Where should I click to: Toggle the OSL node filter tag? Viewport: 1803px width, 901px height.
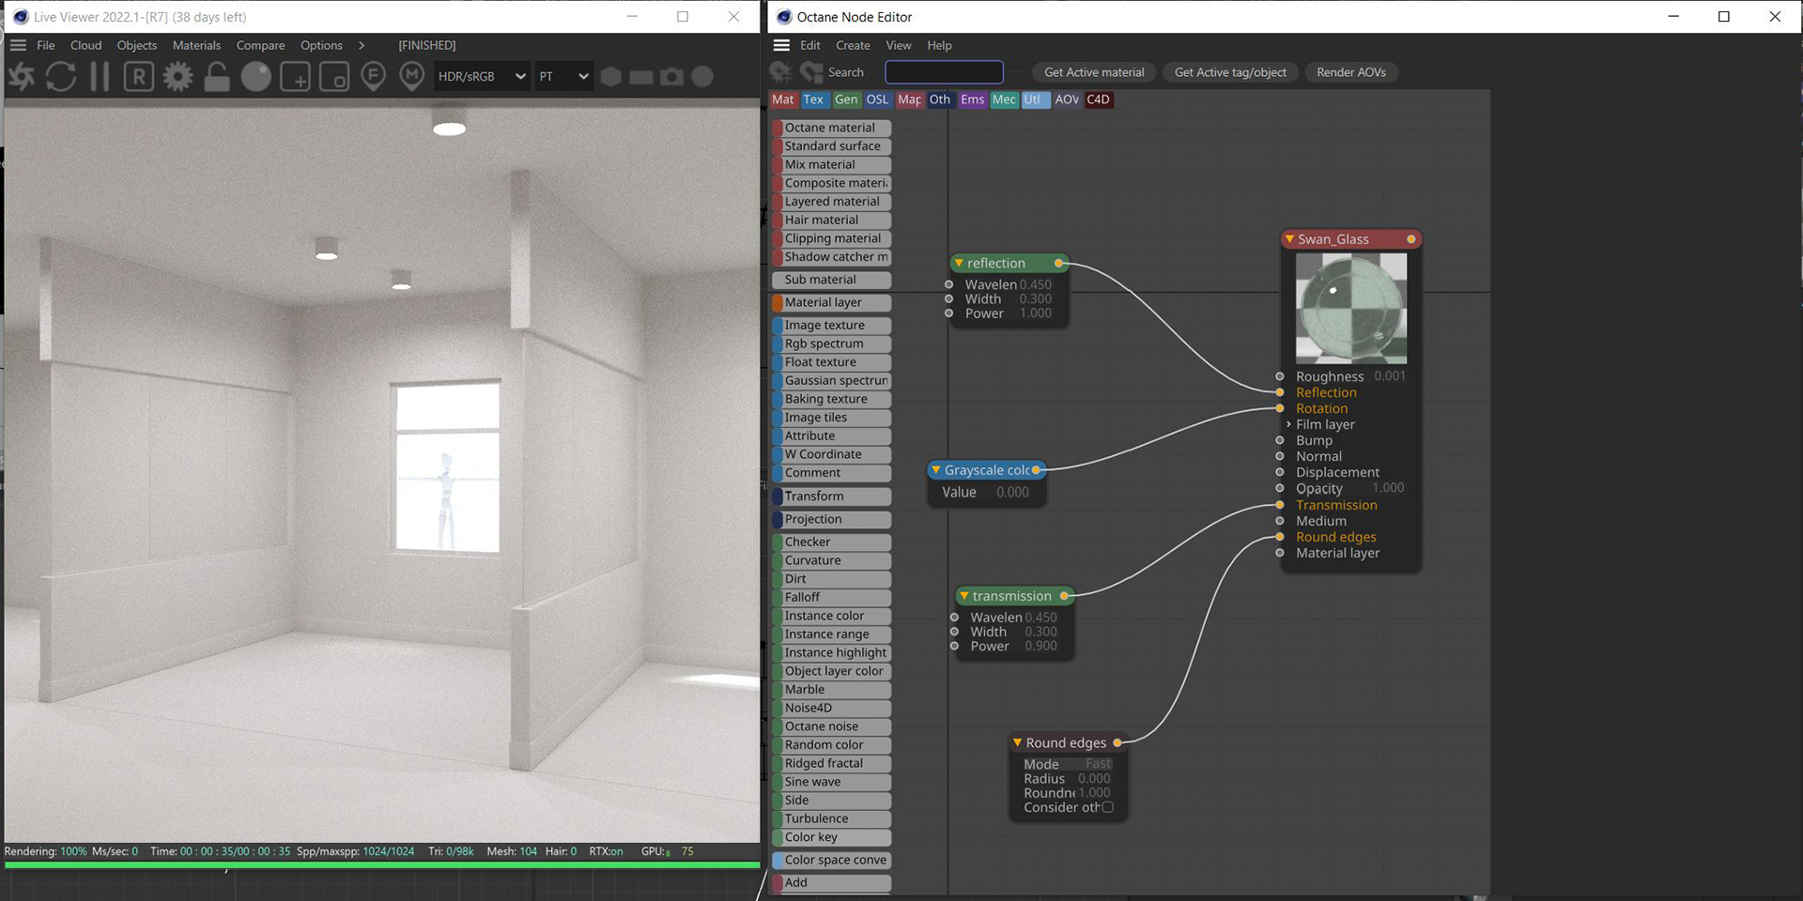(x=877, y=99)
